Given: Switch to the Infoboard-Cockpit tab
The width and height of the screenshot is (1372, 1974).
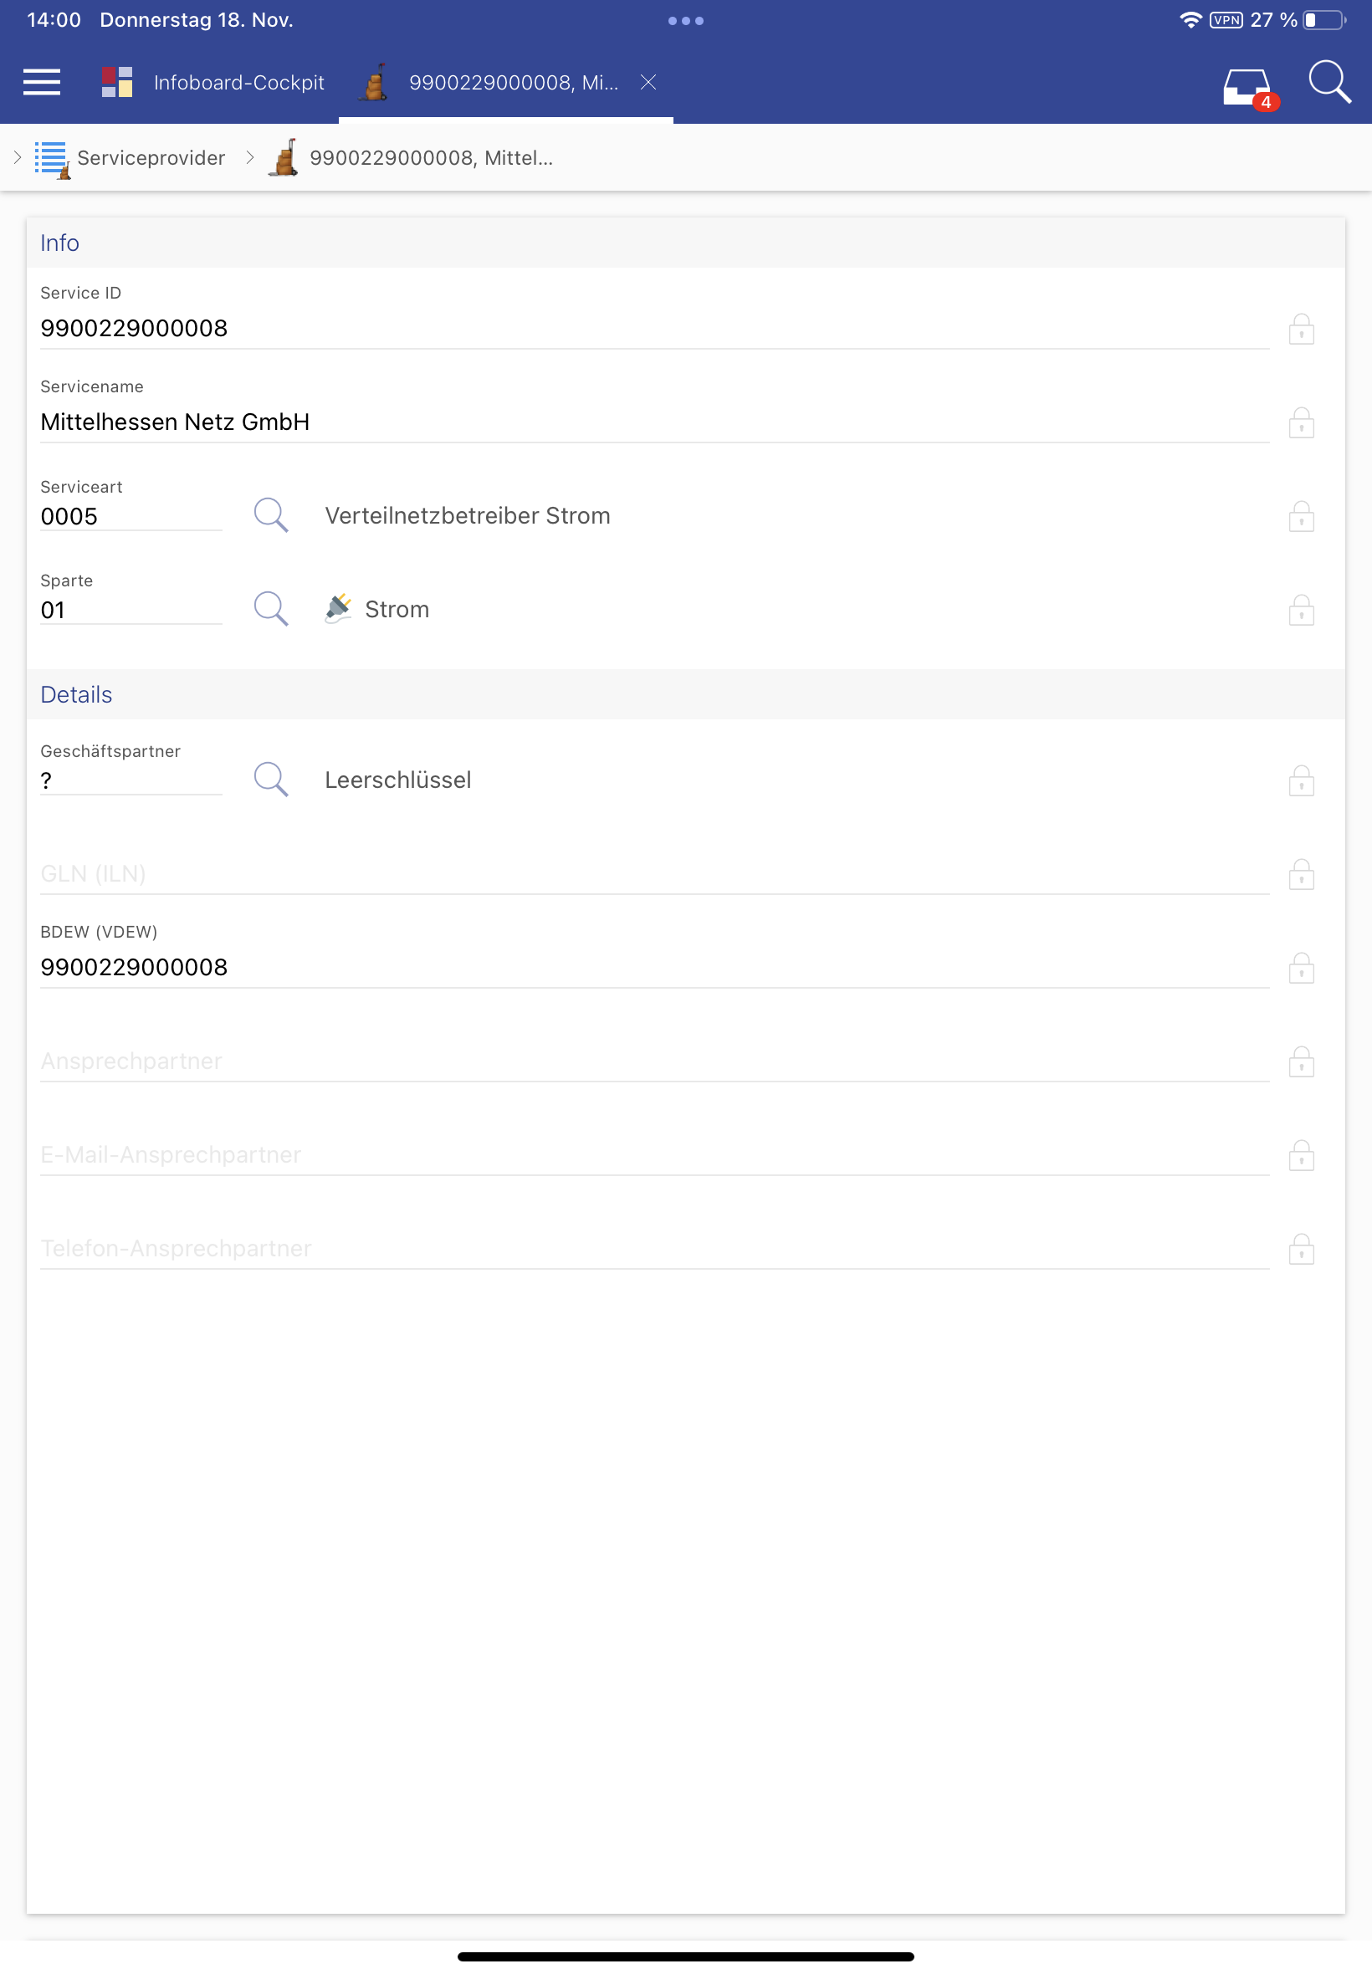Looking at the screenshot, I should click(238, 83).
